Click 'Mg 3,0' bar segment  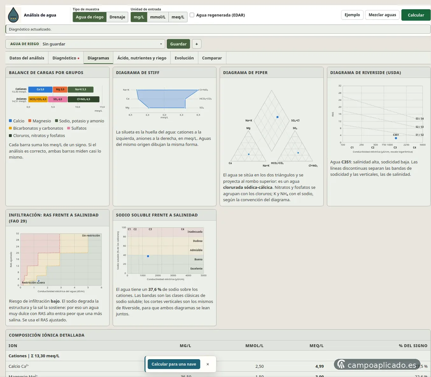(x=60, y=90)
